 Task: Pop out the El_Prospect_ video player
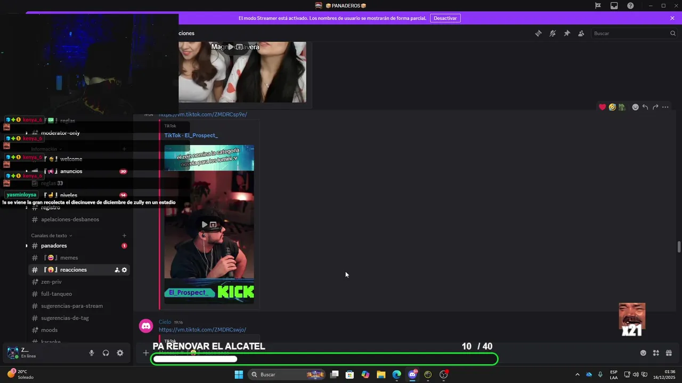point(213,224)
